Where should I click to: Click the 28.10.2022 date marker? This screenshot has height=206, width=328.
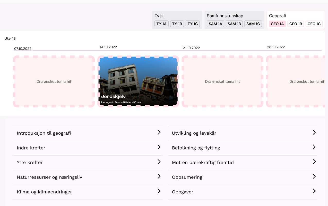[x=276, y=47]
